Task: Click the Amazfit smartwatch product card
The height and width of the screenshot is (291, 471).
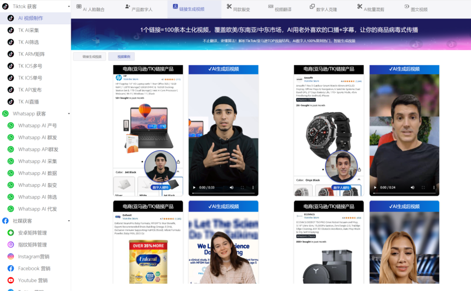Action: [329, 131]
